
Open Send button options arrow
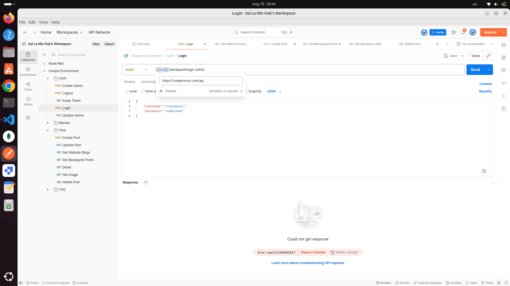[x=489, y=70]
